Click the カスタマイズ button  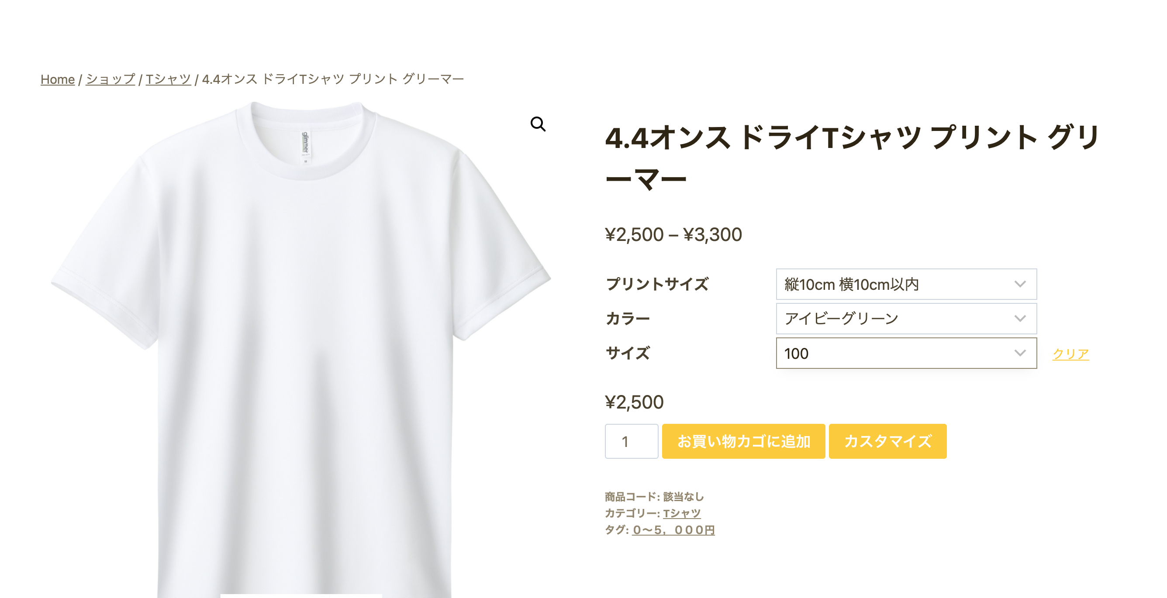click(x=887, y=441)
